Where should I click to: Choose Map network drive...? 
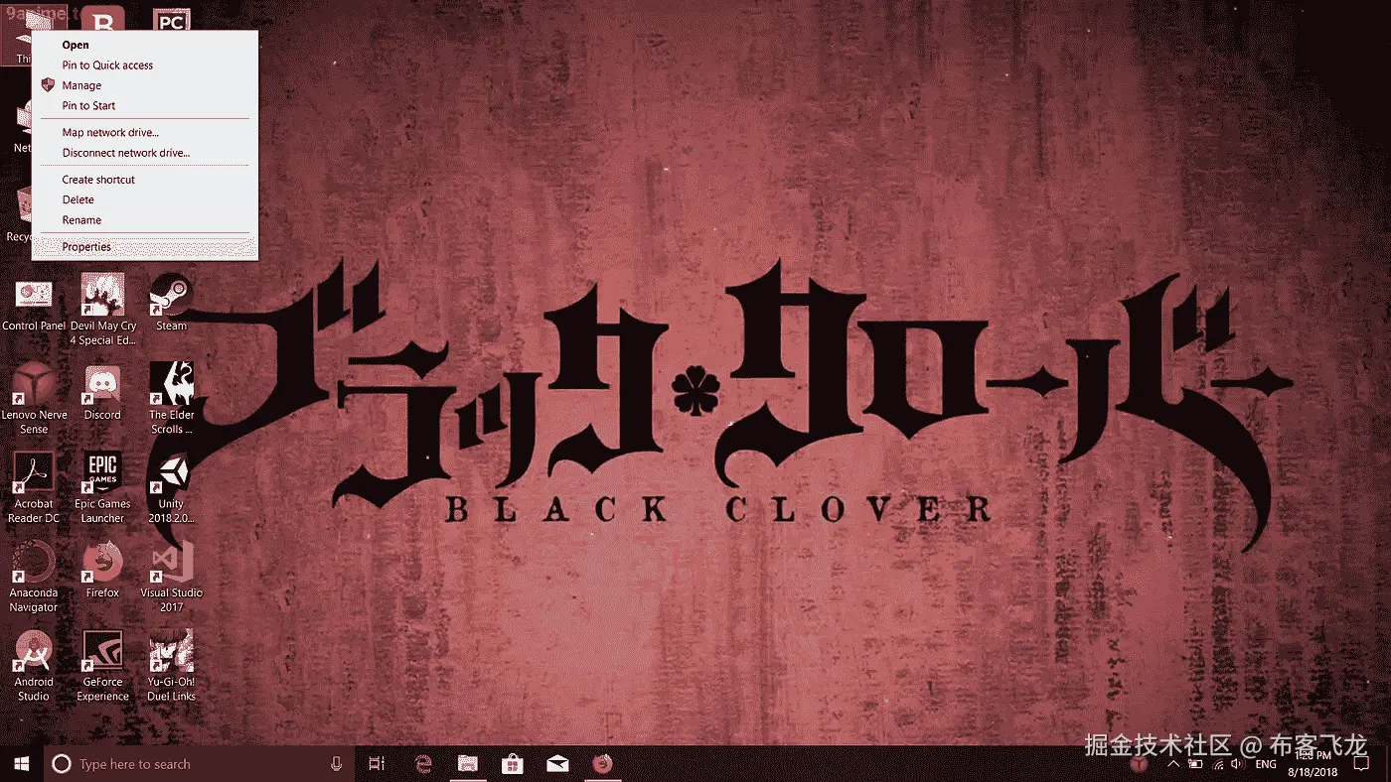144,132
